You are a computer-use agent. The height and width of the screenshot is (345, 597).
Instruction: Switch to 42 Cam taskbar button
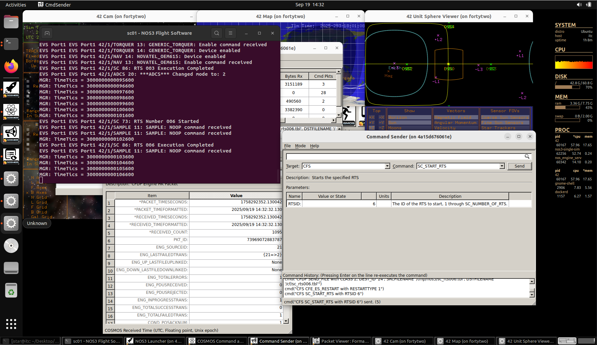(x=403, y=341)
